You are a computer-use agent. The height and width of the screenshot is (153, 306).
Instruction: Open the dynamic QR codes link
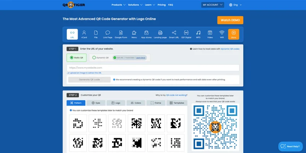pyautogui.click(x=230, y=49)
